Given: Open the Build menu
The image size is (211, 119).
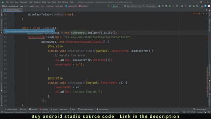Looking at the screenshot, I should (44, 2).
